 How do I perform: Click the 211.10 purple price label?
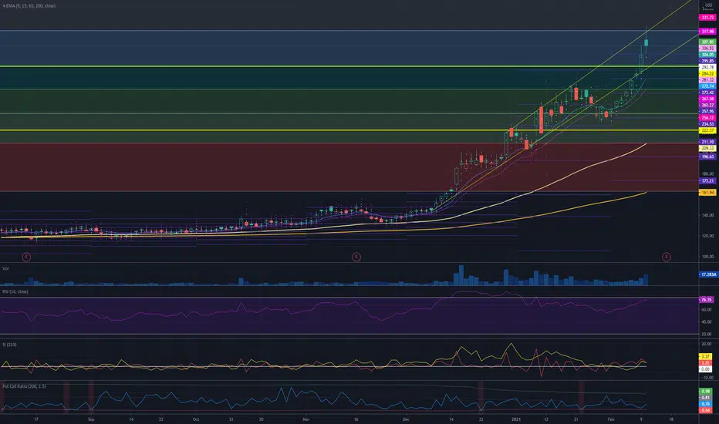(707, 142)
